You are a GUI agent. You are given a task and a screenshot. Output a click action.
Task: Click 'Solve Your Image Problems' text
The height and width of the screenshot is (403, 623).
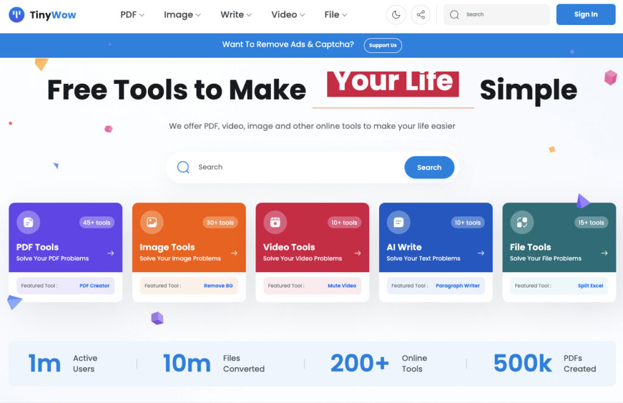click(180, 258)
